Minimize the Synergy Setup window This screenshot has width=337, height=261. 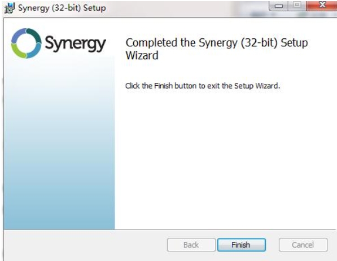pos(278,6)
